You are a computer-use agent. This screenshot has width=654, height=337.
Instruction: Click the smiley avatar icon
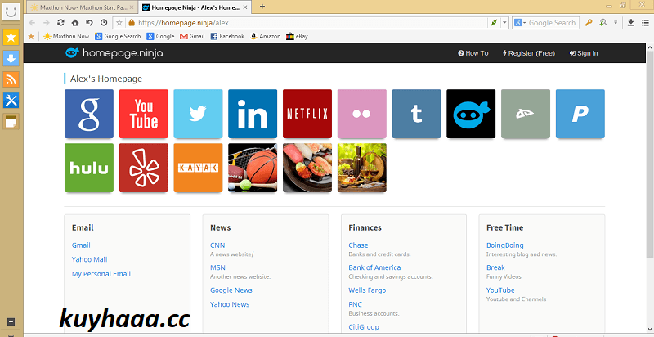click(x=11, y=11)
